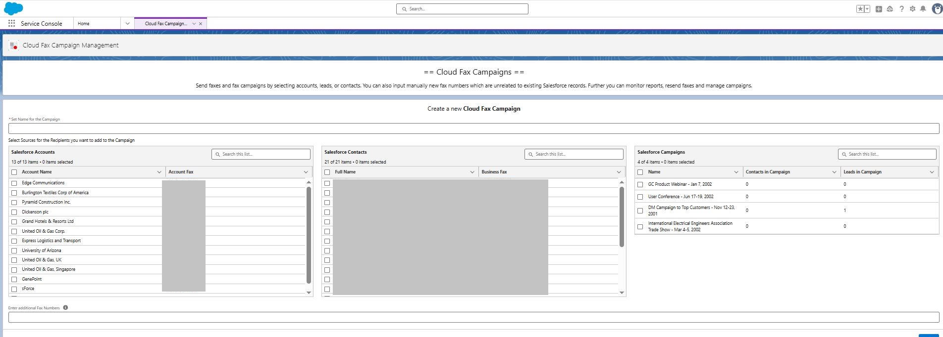Tick select-all checkbox in Salesforce Contacts header

[x=327, y=172]
